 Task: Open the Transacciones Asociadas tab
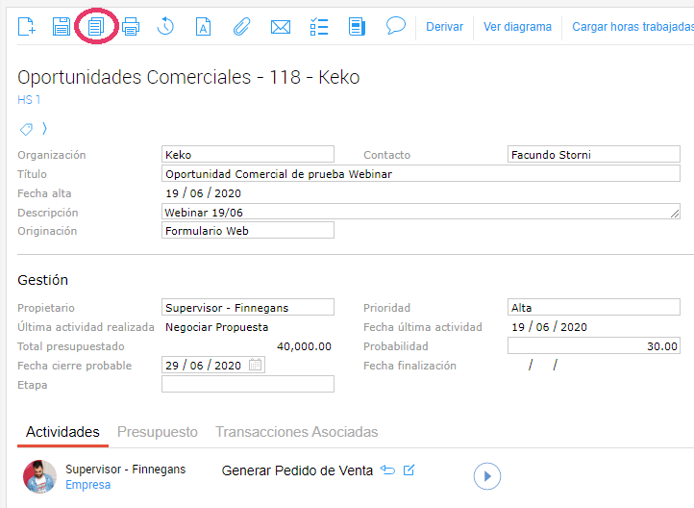click(296, 432)
